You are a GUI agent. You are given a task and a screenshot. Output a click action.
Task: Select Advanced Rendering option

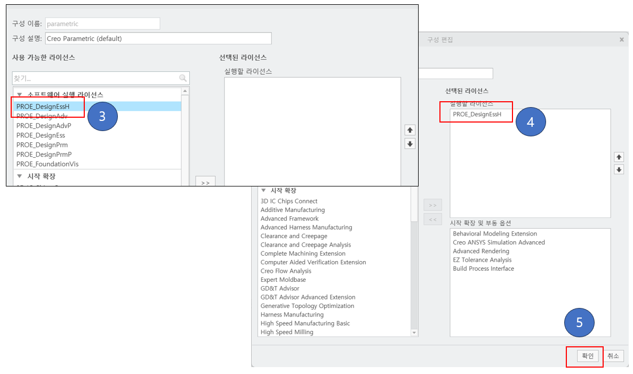(x=481, y=251)
